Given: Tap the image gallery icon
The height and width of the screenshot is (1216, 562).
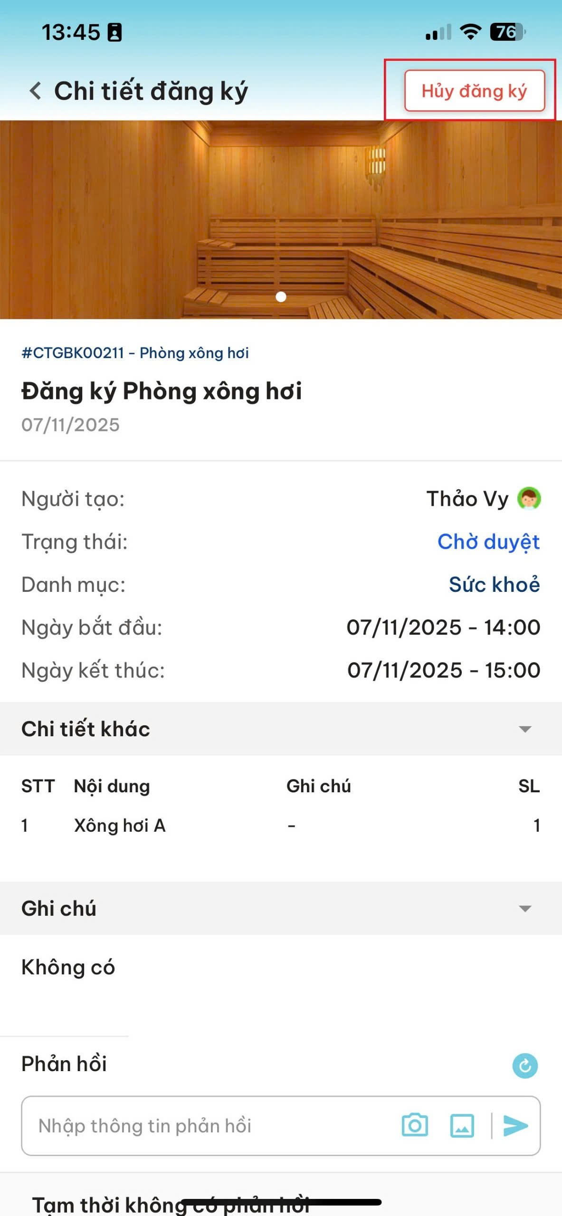Looking at the screenshot, I should (x=462, y=1125).
